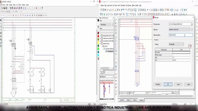
Task: Click the Full page name input field
Action: click(x=180, y=24)
